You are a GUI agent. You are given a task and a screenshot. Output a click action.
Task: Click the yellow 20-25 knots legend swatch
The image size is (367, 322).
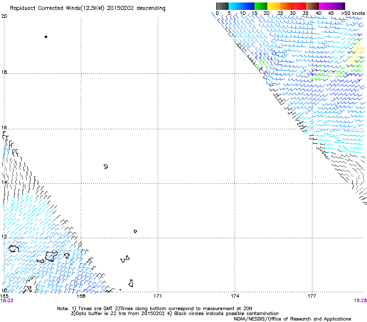point(274,6)
